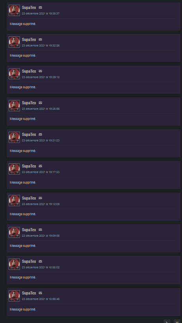Click the SupaTex username on the 18:56:46 post
The image size is (182, 323).
[x=29, y=293]
